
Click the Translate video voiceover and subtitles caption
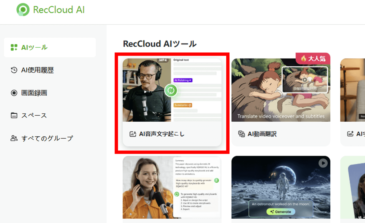281,116
